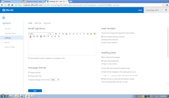Click the horizontal rule icon
This screenshot has width=169, height=98.
pyautogui.click(x=37, y=37)
